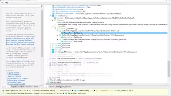Image resolution: width=171 pixels, height=96 pixels.
Task: Click the CopyBuildOutputToOutputDirectory property icon
Action: point(53,9)
